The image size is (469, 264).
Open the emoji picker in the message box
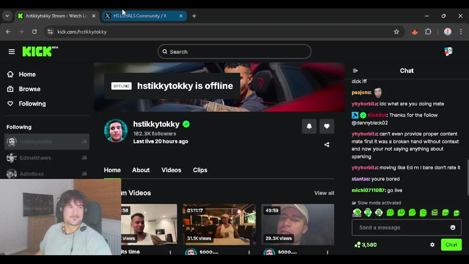click(x=453, y=228)
